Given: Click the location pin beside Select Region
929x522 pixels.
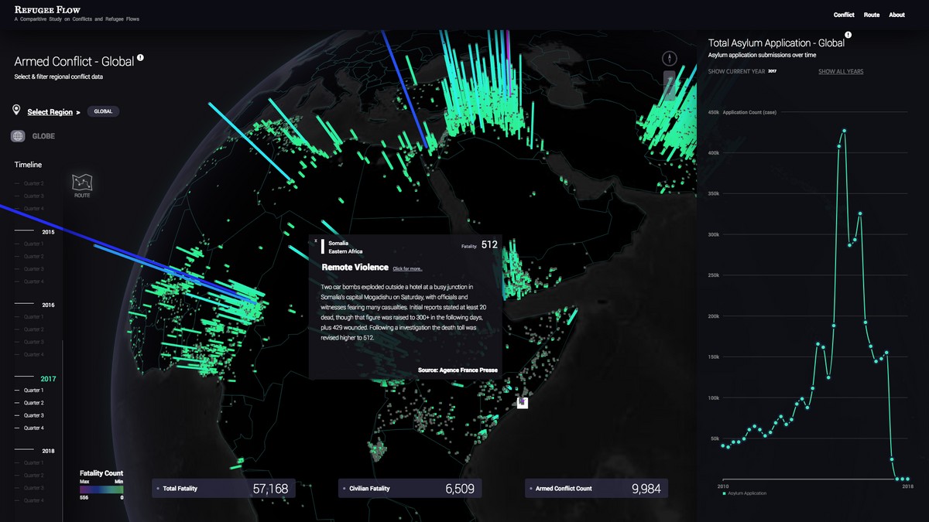Looking at the screenshot, I should click(16, 111).
